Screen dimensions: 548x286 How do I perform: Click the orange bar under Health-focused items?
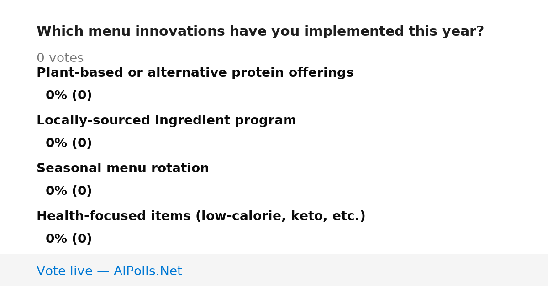coord(37,239)
